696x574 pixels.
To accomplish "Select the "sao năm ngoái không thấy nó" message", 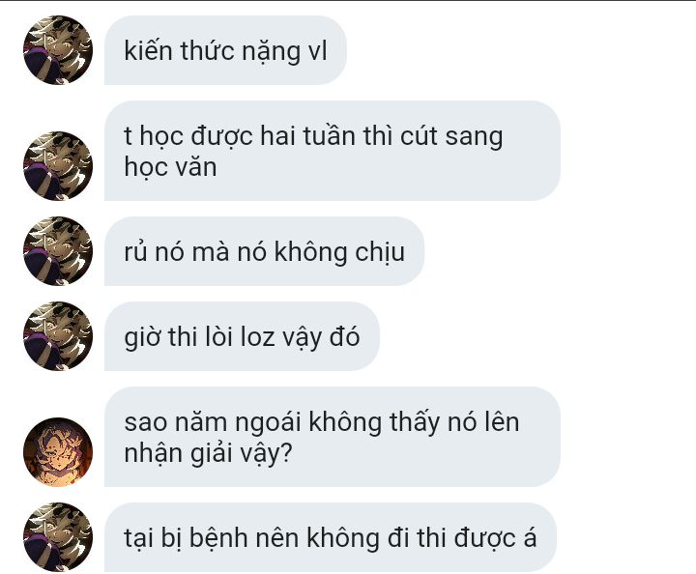I will click(x=332, y=437).
